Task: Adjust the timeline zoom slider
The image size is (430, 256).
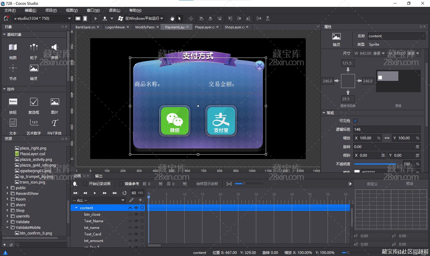Action: coord(249,184)
